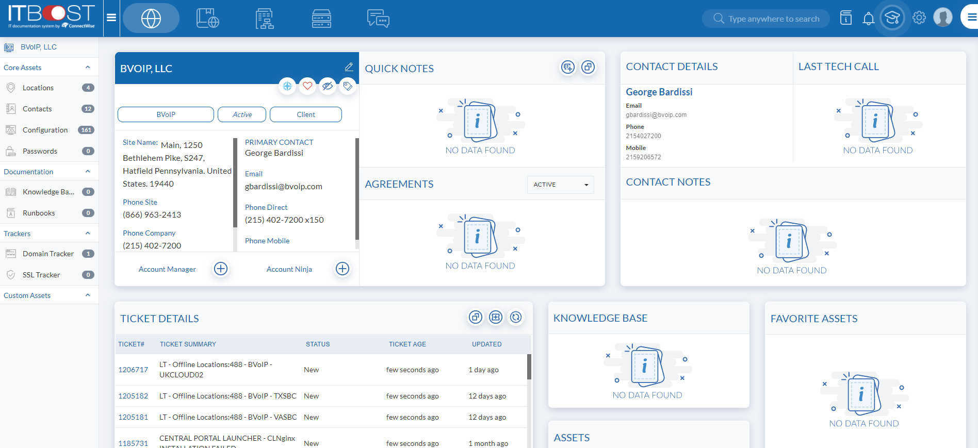Screen dimensions: 978x448
Task: Open ticket 1205182
Action: [133, 396]
